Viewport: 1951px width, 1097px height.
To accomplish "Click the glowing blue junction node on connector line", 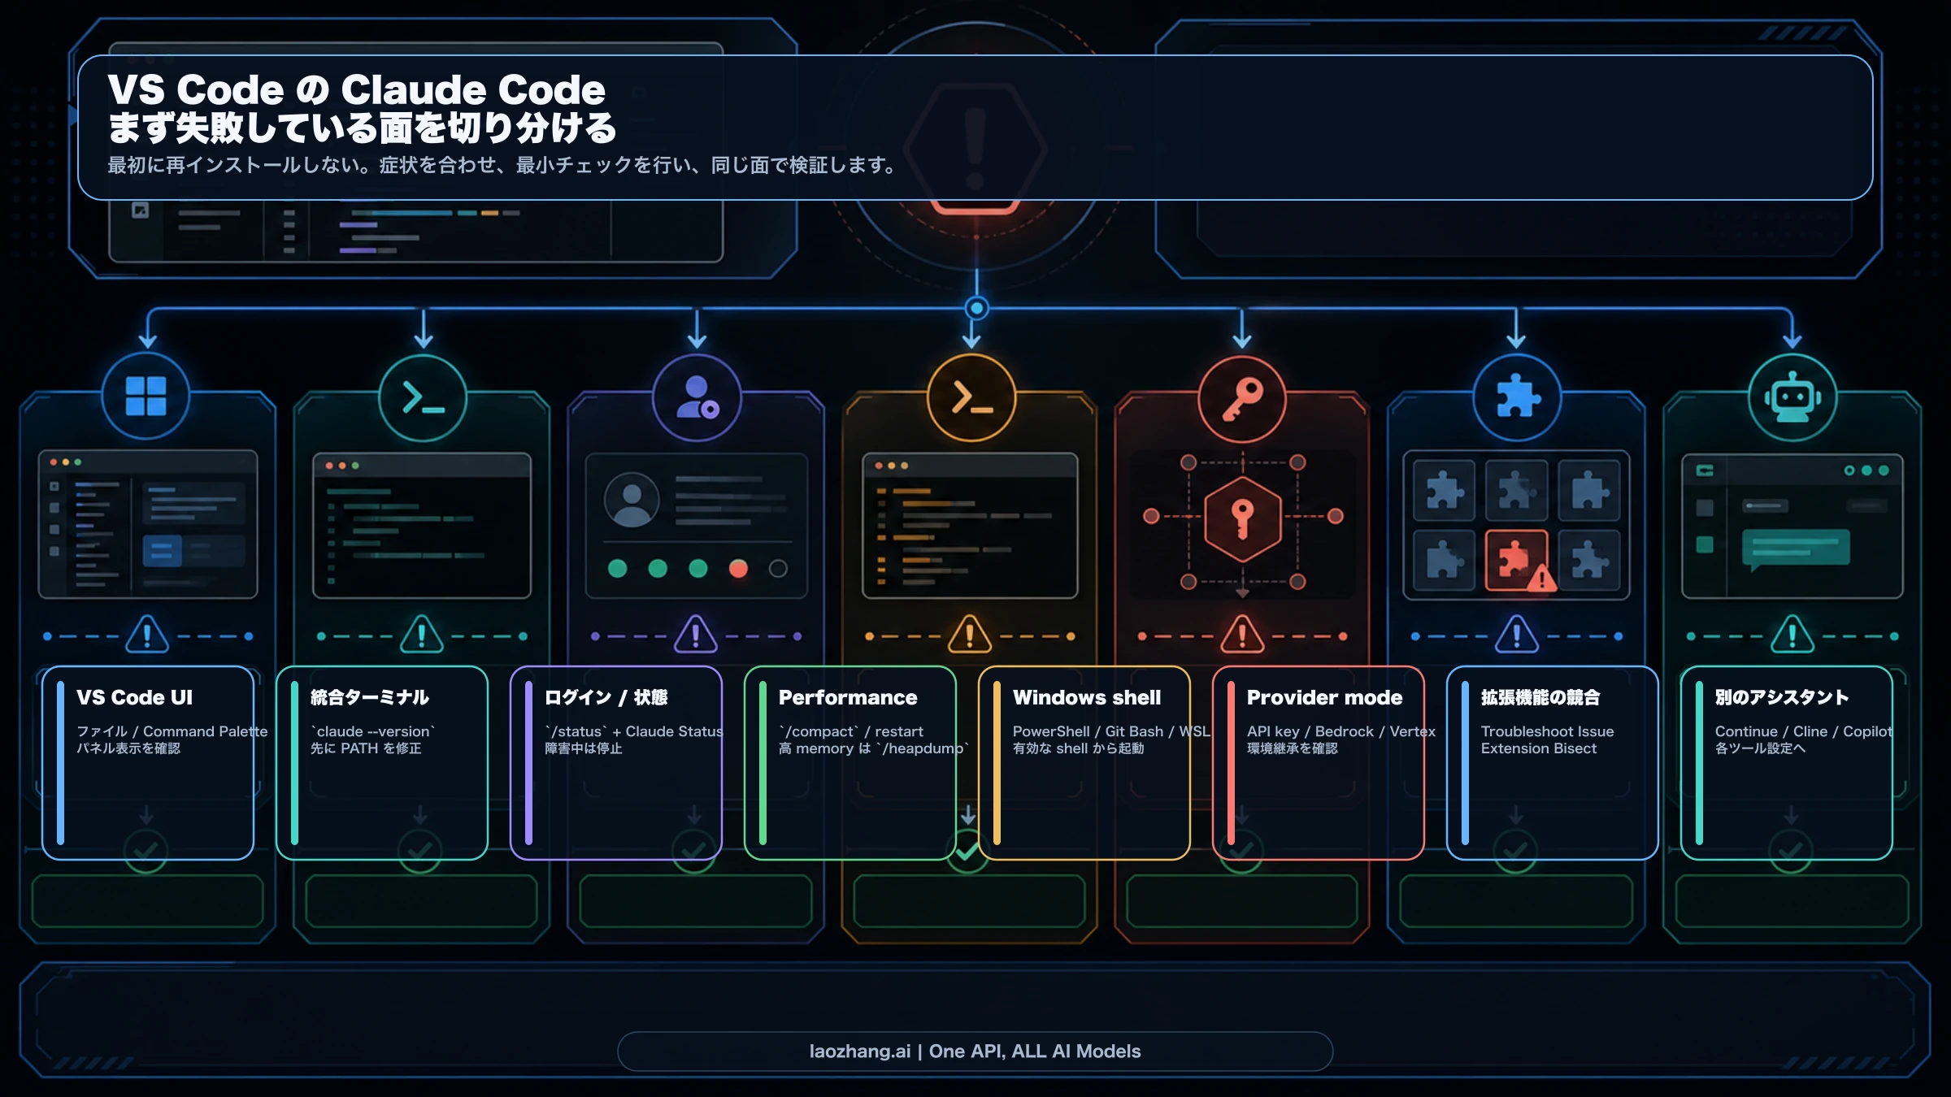I will 976,308.
